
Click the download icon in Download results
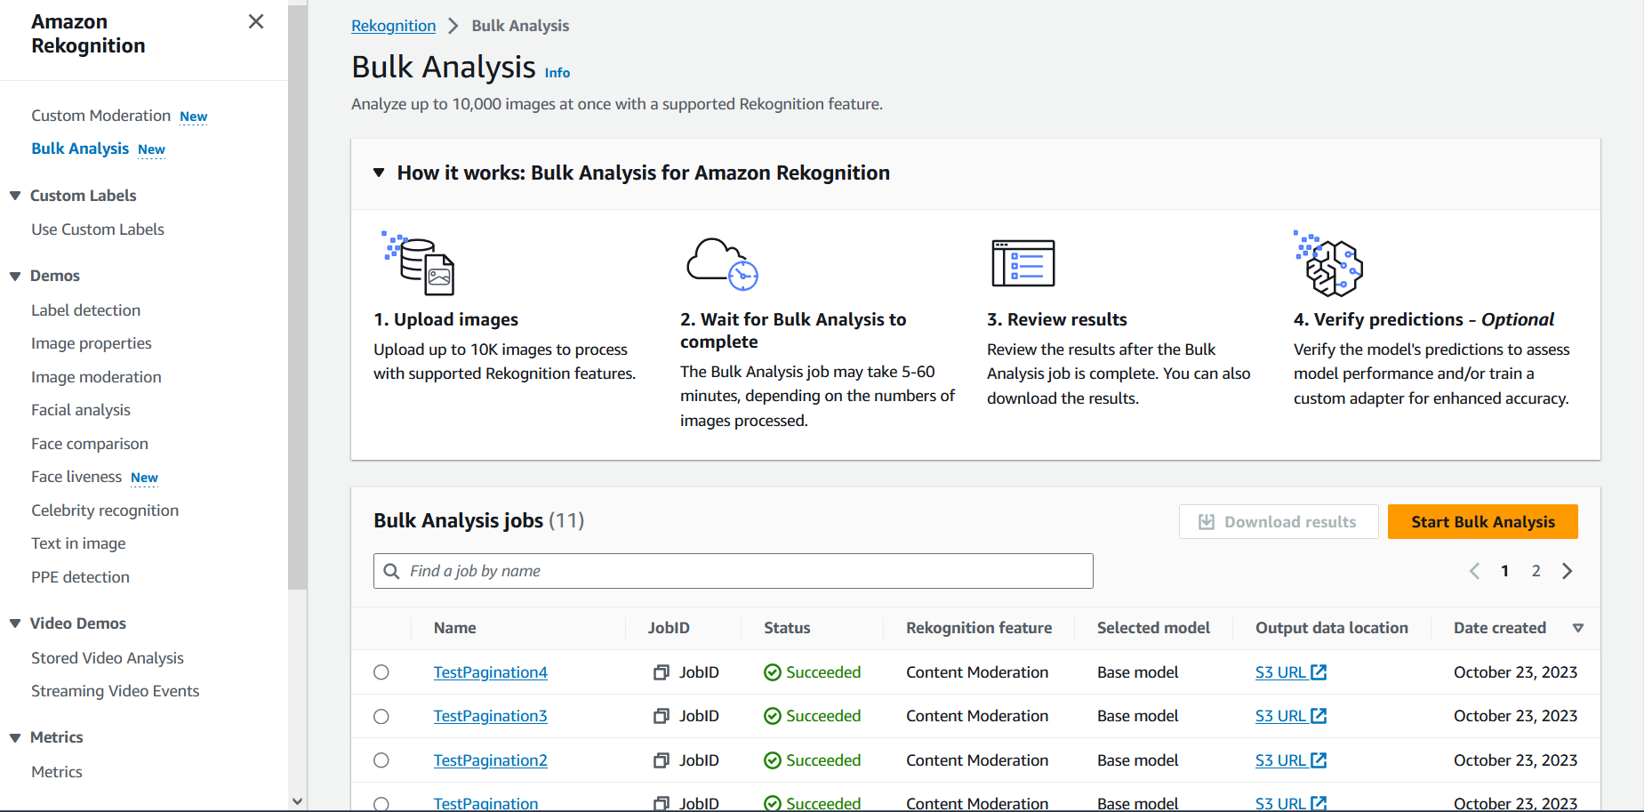[x=1206, y=521]
